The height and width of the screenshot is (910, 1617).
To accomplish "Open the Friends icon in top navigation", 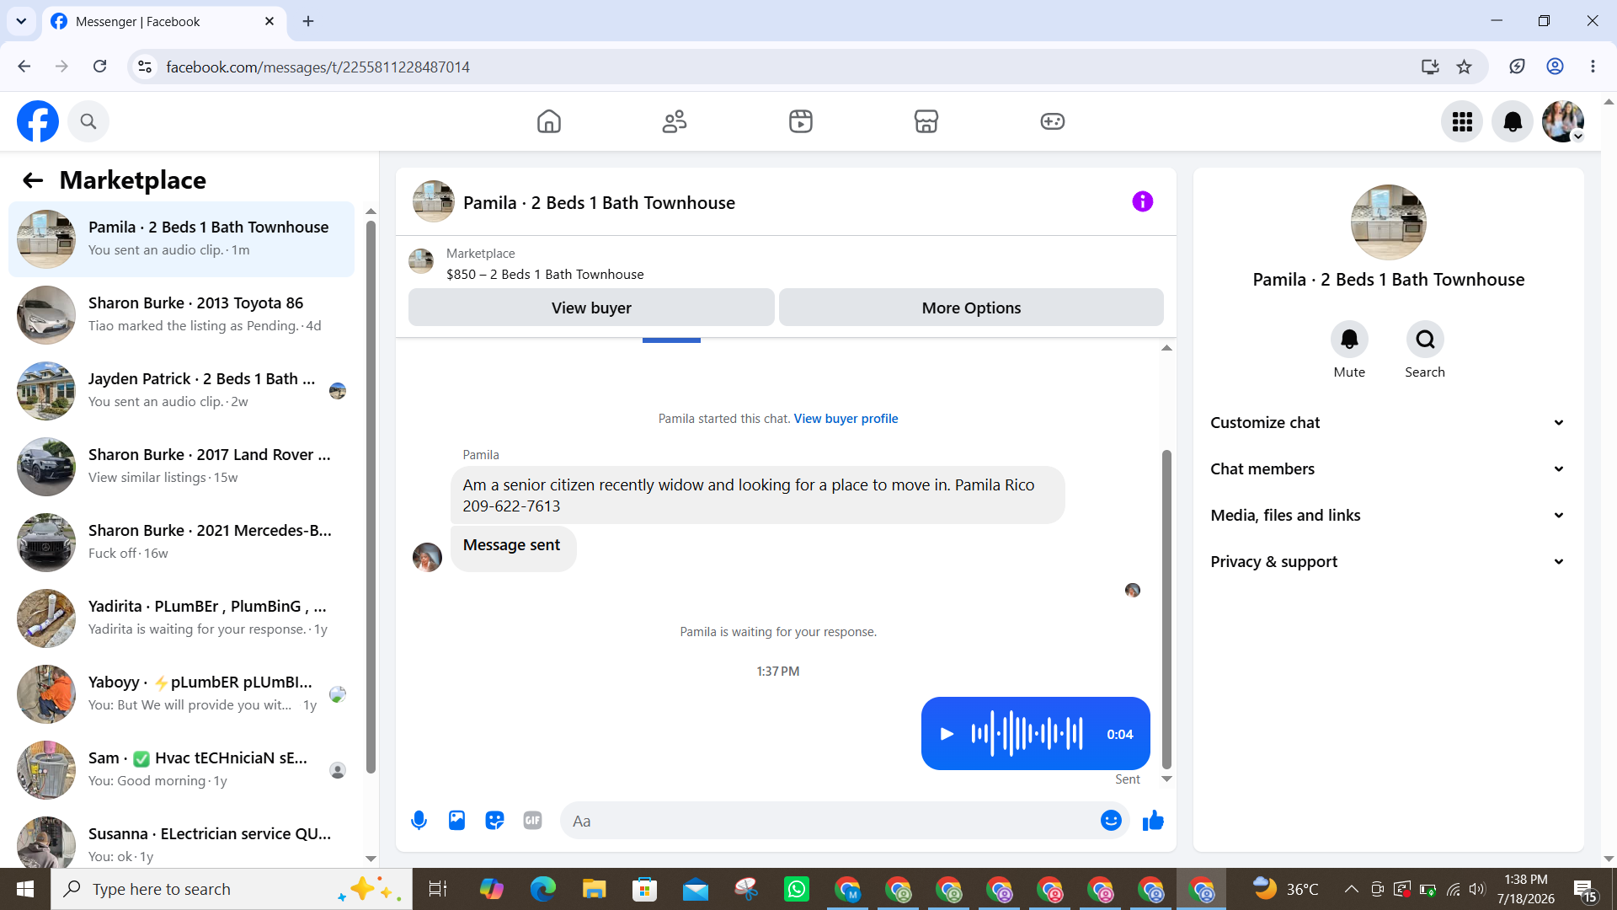I will [x=675, y=121].
